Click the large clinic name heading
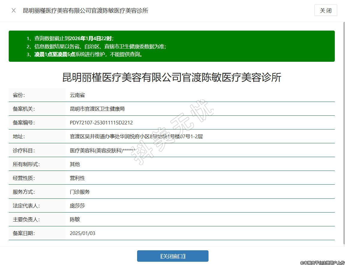Screen dimensions: 345x265 [x=172, y=77]
